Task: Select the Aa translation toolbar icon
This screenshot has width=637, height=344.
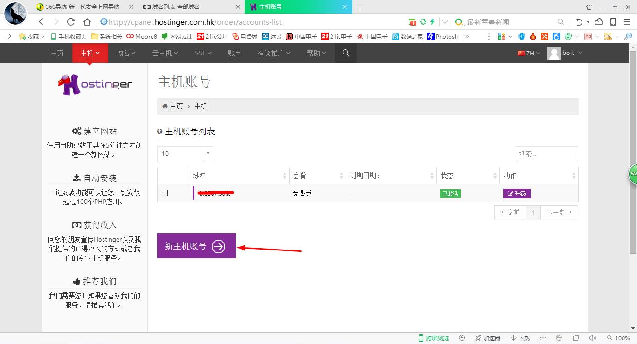Action: (588, 36)
